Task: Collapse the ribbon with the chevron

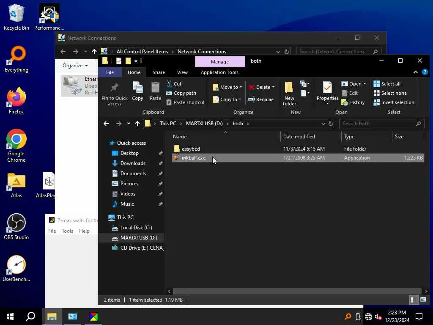Action: 415,72
